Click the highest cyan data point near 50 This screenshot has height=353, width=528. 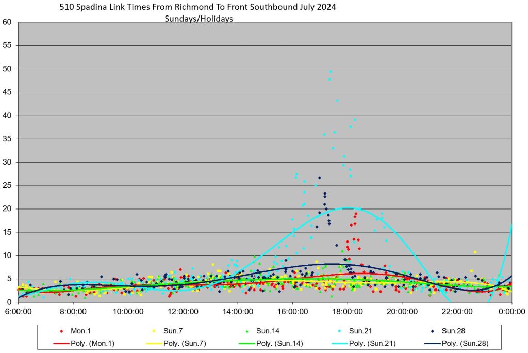tap(331, 72)
